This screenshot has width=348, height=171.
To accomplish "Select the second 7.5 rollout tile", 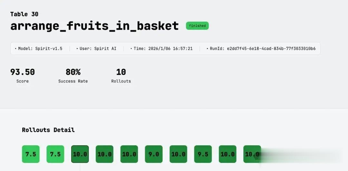I will pos(55,154).
